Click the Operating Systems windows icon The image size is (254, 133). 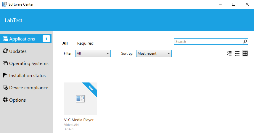pyautogui.click(x=5, y=63)
